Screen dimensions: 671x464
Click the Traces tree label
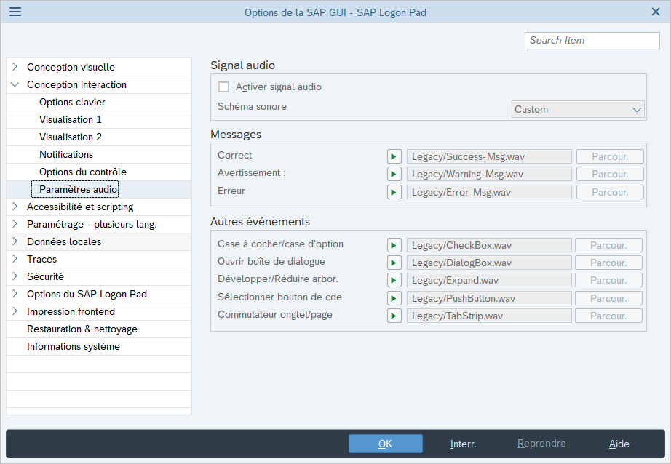pyautogui.click(x=42, y=259)
